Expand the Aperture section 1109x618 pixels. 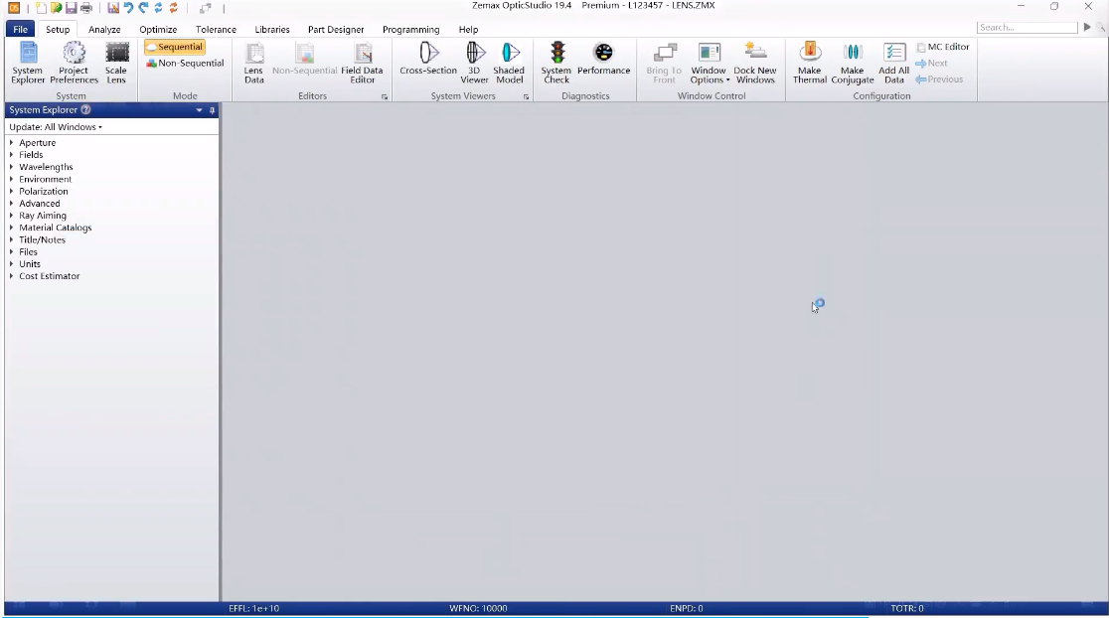11,143
